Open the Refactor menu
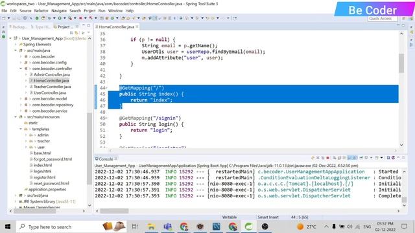 pyautogui.click(x=41, y=10)
